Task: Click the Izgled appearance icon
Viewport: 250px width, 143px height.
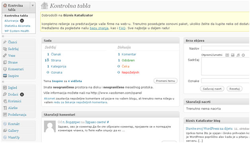Action: pyautogui.click(x=5, y=88)
